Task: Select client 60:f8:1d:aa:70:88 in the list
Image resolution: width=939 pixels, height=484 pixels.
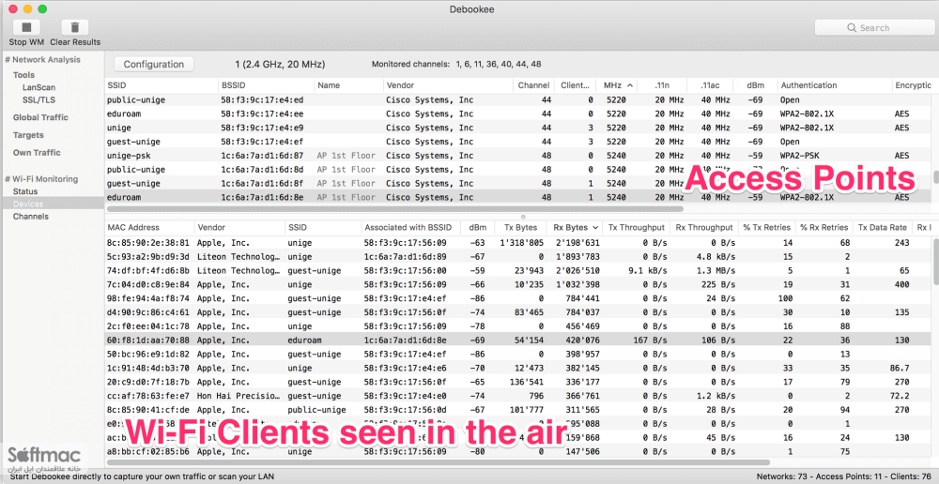Action: 518,340
